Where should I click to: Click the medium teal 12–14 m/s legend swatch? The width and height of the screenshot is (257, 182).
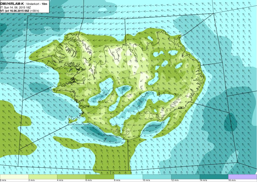[185, 177]
